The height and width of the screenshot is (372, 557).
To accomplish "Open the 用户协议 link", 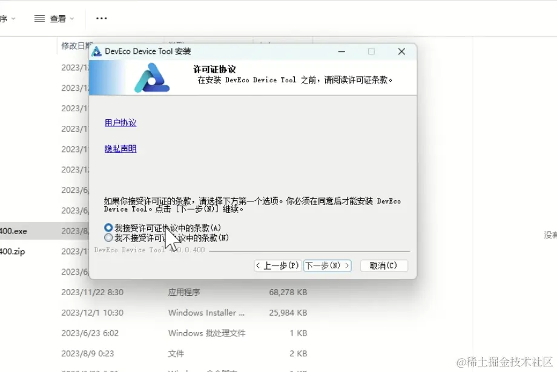I will tap(120, 123).
